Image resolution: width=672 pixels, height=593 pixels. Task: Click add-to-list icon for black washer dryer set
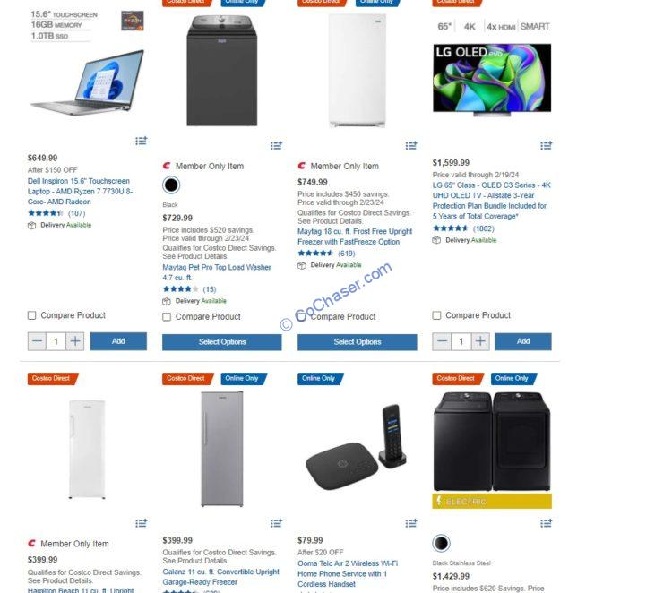[x=547, y=523]
